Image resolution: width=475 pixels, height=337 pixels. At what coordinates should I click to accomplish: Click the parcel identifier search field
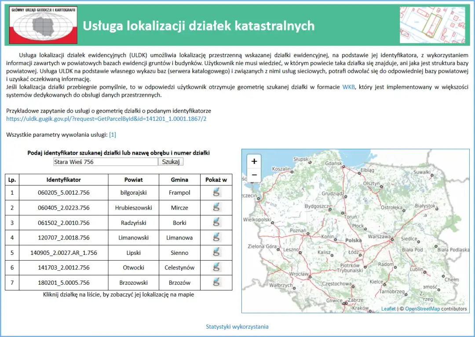pos(105,161)
